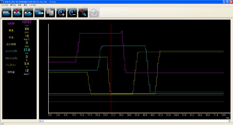The width and height of the screenshot is (233, 125).
Task: Click the horizontal scrollbar right arrow
Action: 229,121
